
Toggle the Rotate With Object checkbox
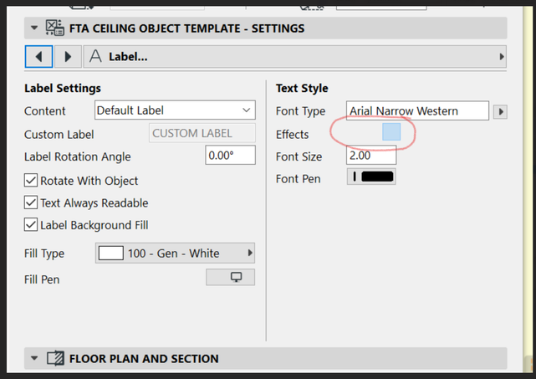(x=32, y=181)
